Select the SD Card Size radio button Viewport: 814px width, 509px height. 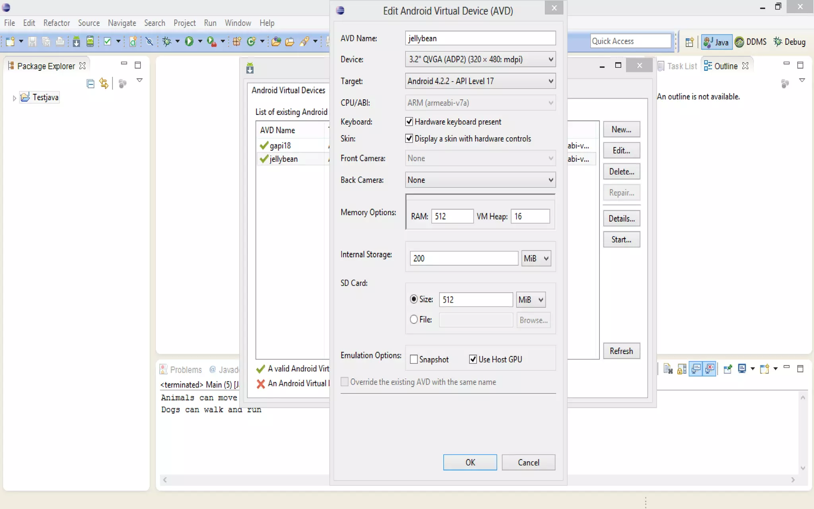(414, 299)
